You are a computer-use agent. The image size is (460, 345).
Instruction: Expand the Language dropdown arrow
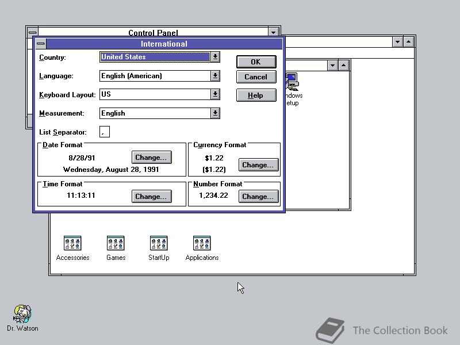[215, 76]
